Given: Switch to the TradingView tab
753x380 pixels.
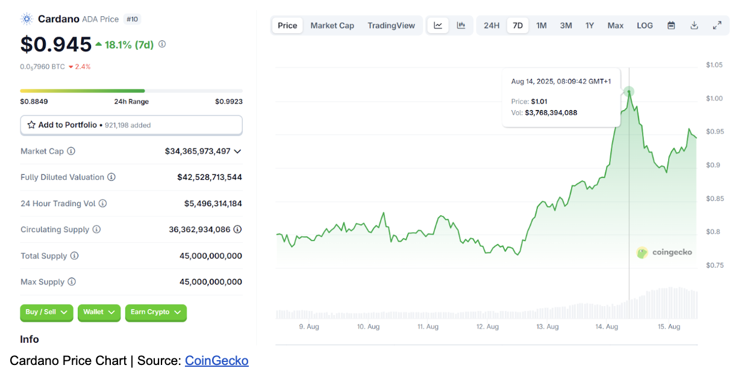Looking at the screenshot, I should 392,25.
